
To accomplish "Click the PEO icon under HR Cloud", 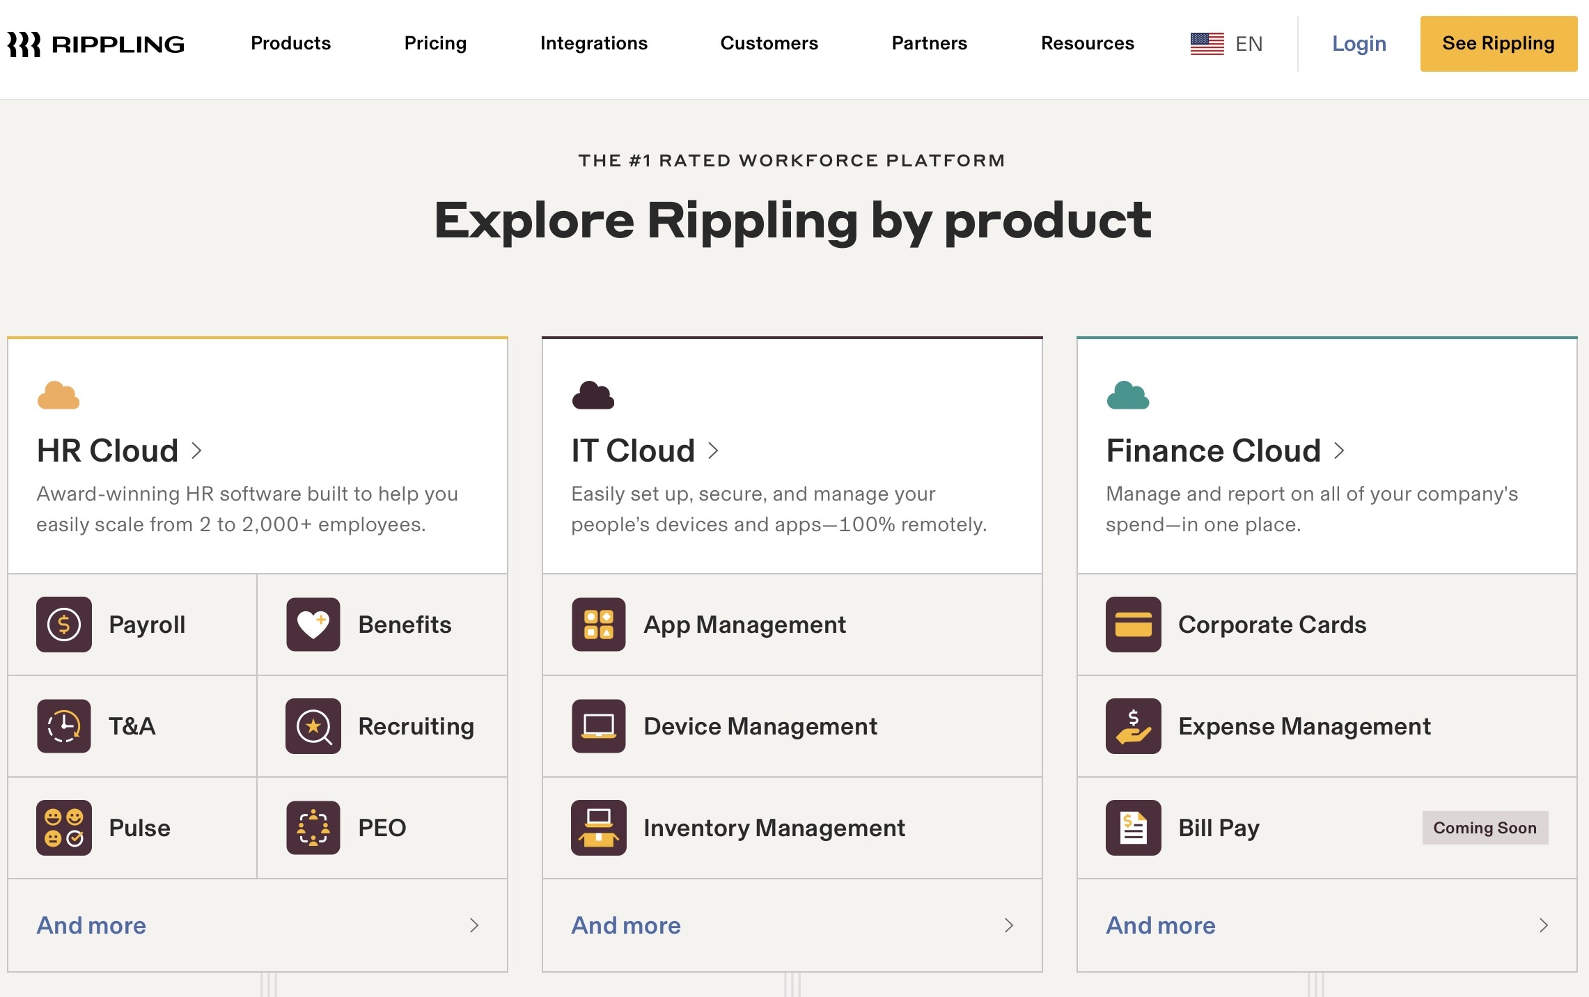I will 313,828.
